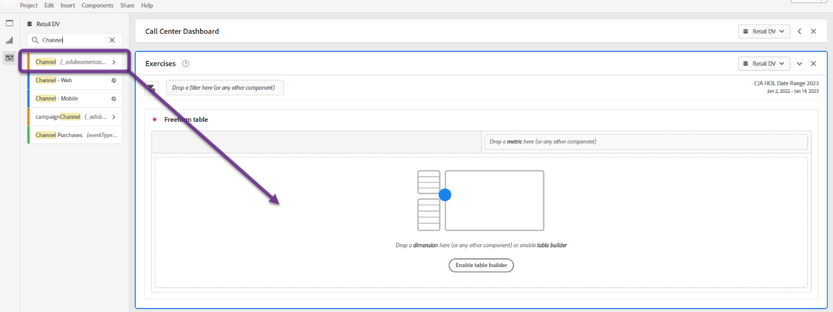Viewport: 833px width, 312px height.
Task: Click the Exercises panel title
Action: pos(160,64)
